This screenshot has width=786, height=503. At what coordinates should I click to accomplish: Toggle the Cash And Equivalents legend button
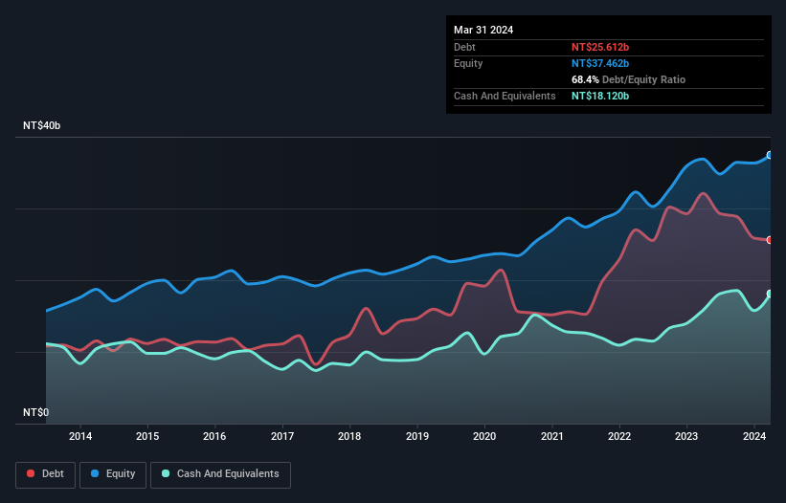[220, 474]
